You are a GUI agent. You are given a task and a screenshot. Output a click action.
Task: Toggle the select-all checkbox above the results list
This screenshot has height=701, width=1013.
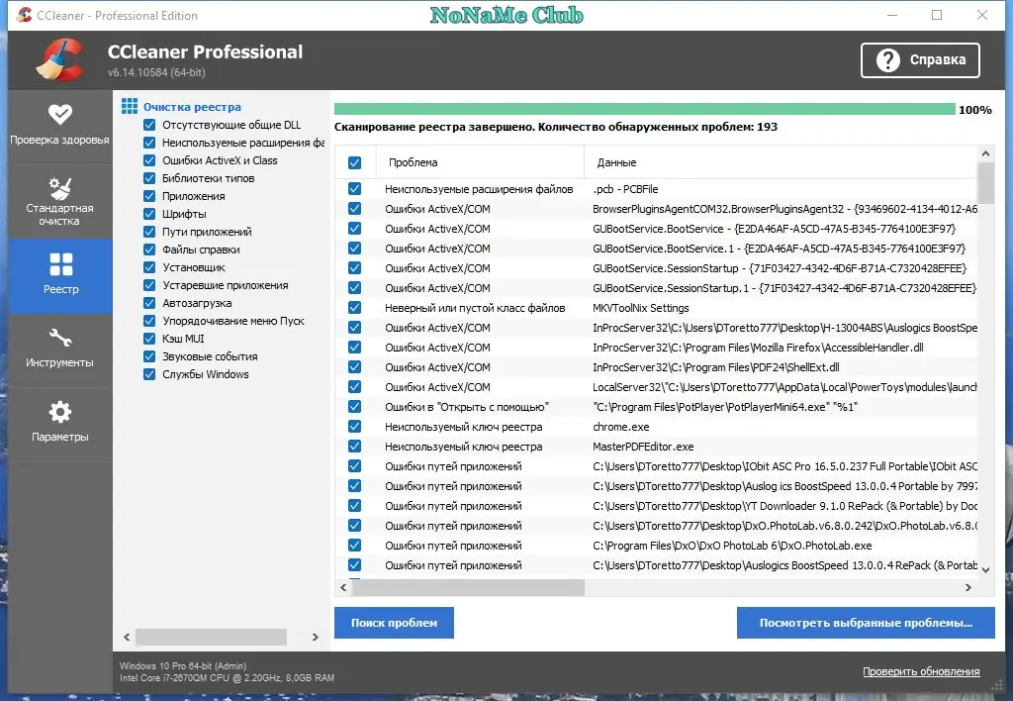click(x=353, y=161)
